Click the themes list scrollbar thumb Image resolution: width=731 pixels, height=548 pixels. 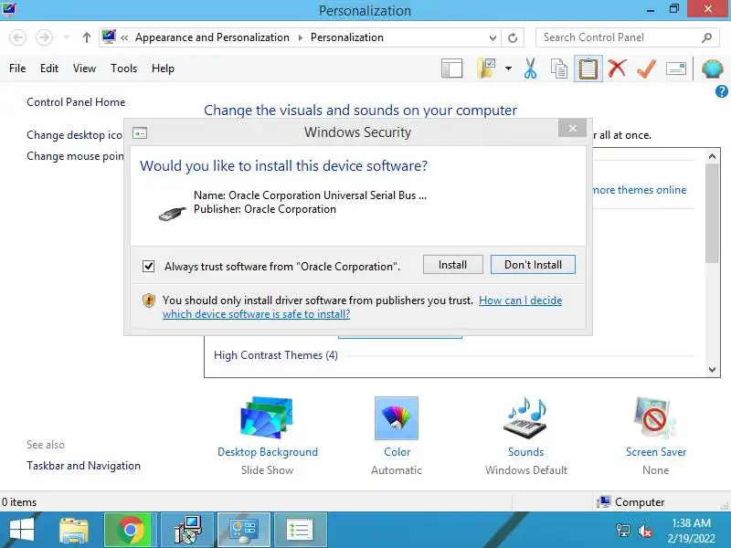click(x=712, y=214)
